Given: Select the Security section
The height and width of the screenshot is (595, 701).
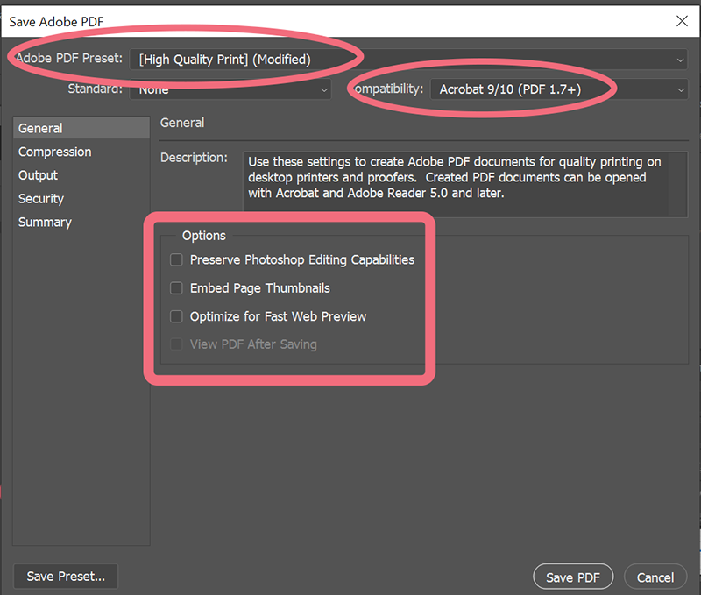Looking at the screenshot, I should (40, 198).
